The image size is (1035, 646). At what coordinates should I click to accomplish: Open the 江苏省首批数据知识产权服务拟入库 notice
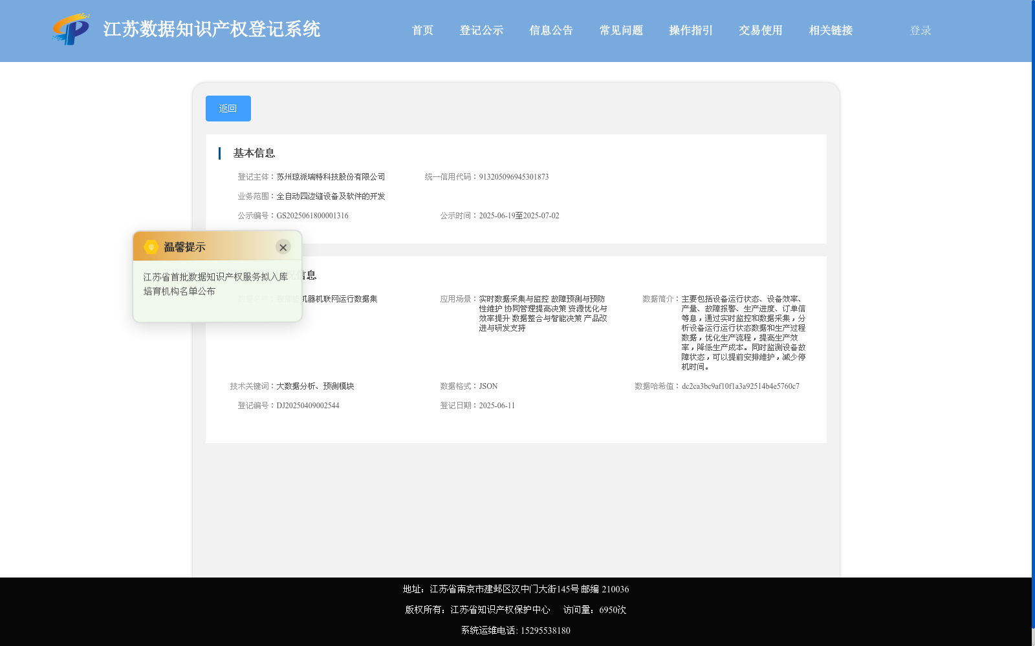215,284
